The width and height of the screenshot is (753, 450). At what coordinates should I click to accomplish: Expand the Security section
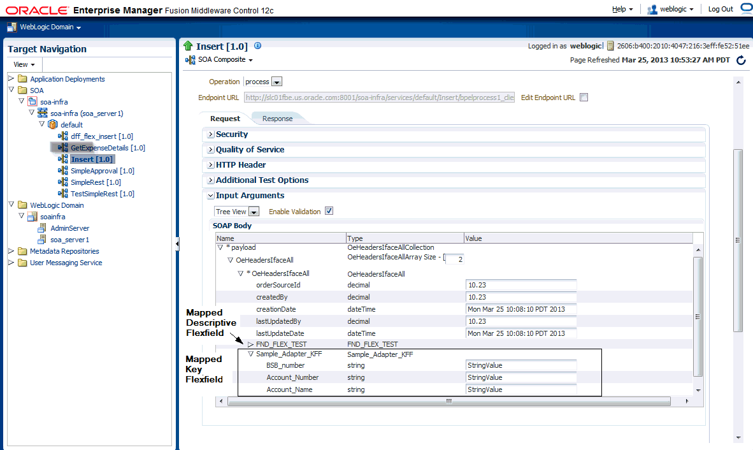click(x=210, y=134)
